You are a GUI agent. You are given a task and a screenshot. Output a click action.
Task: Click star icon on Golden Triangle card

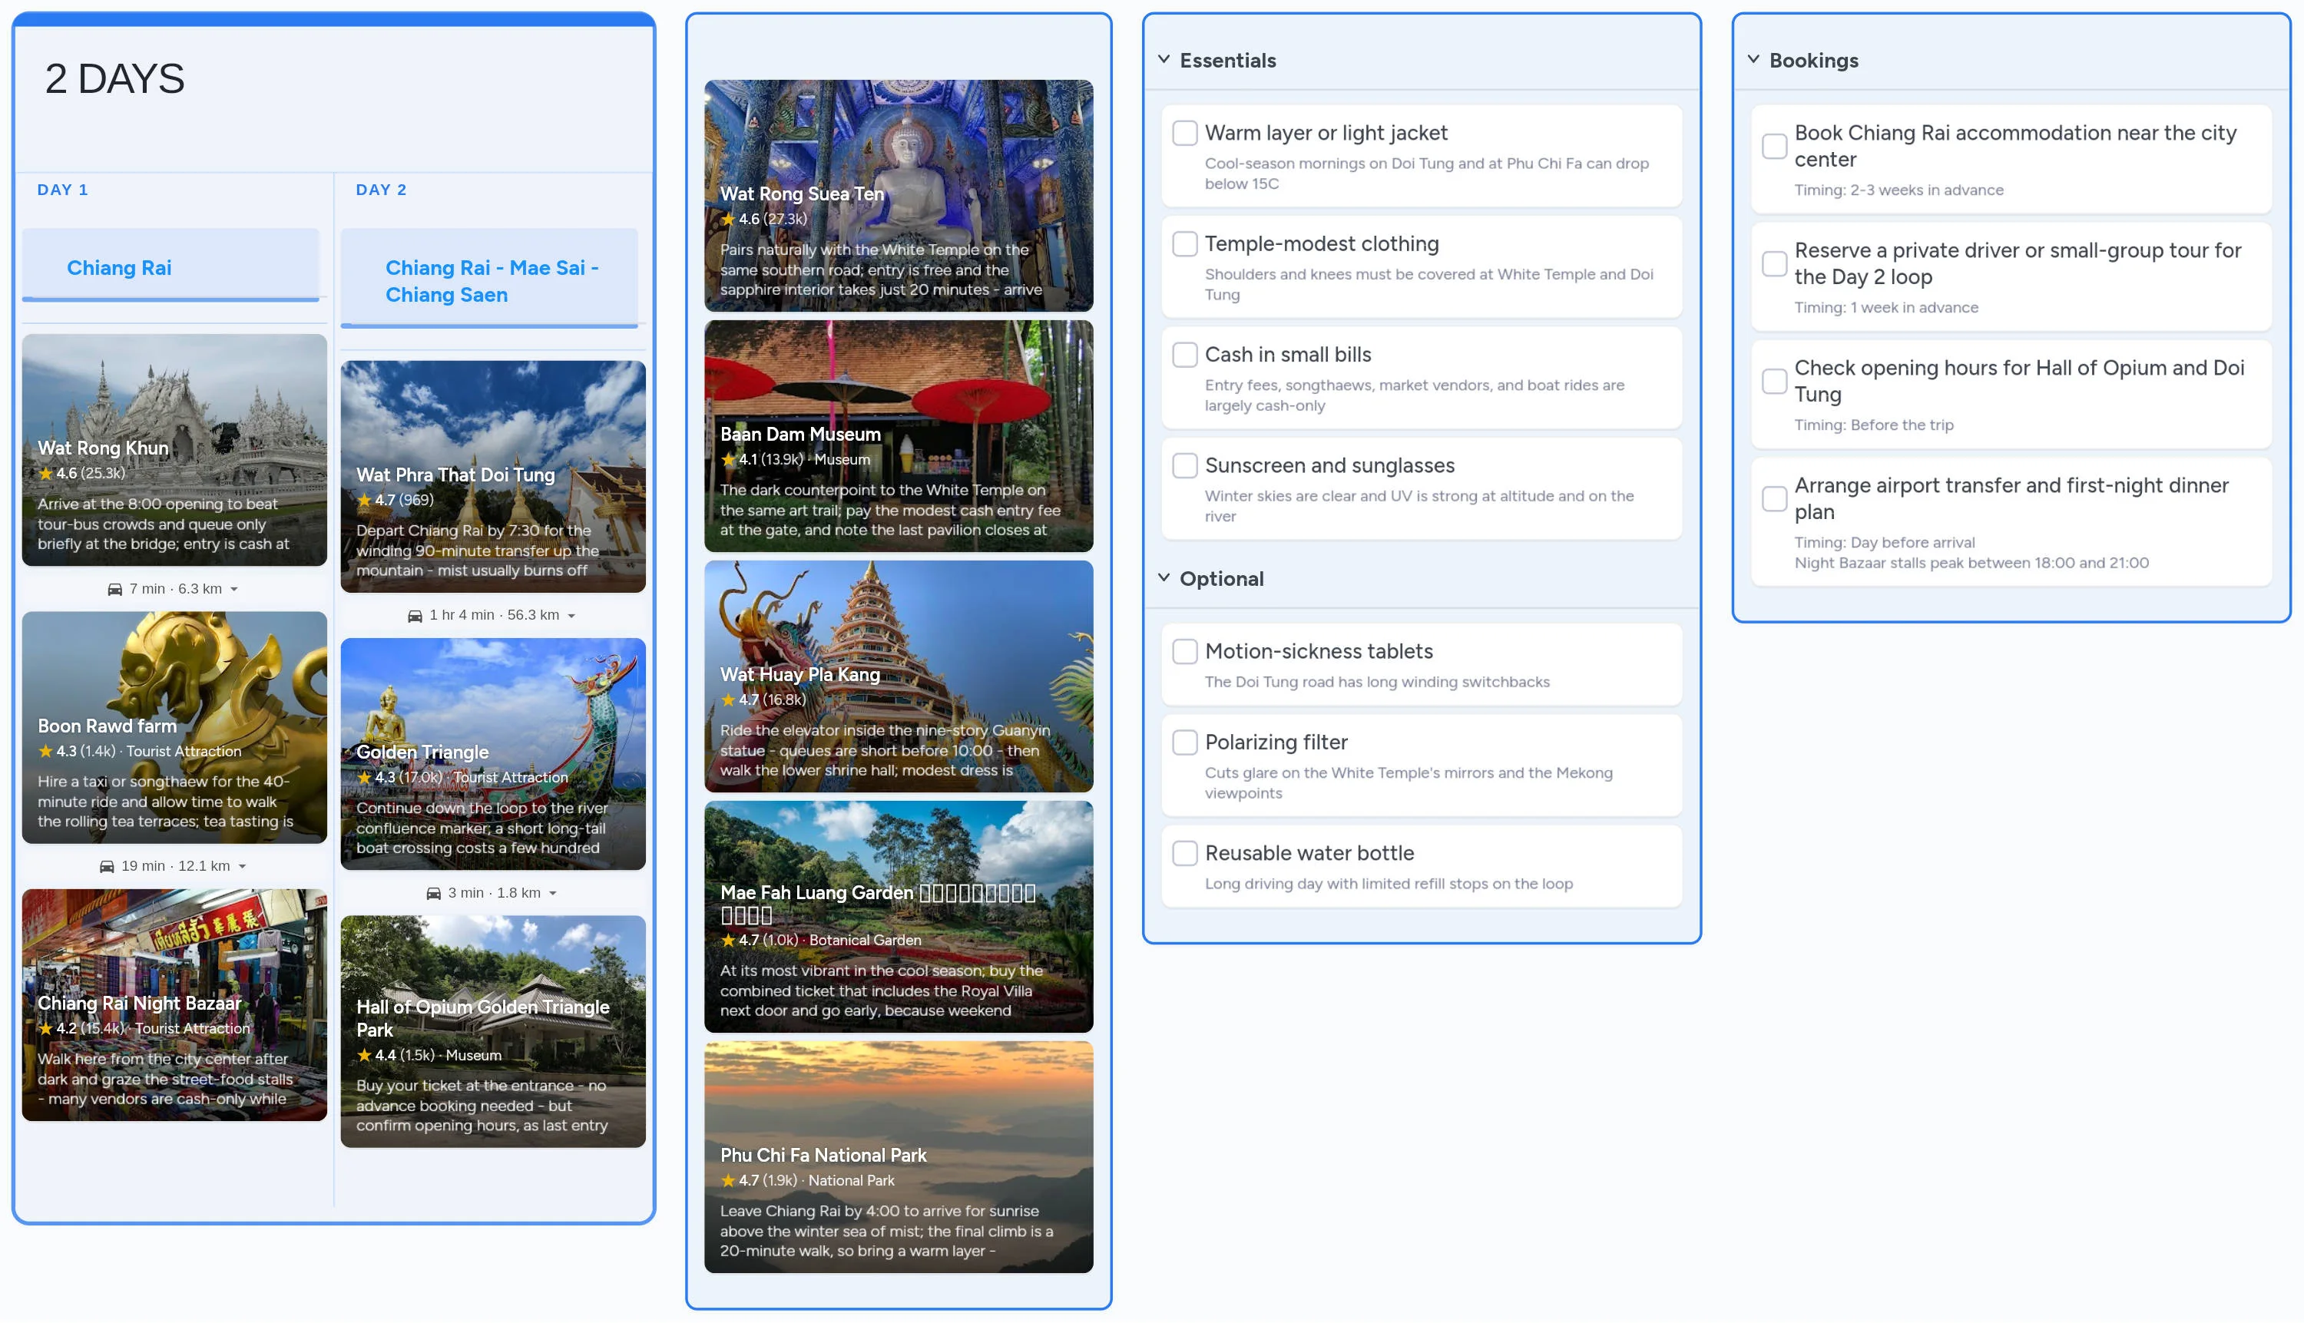pos(365,777)
